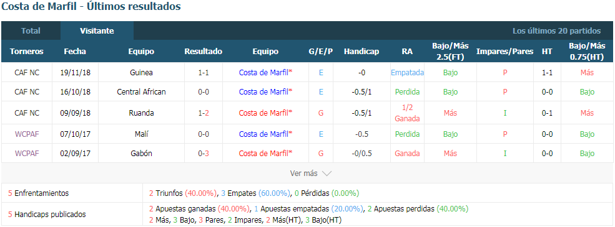Click the 1-1 result for Guinea match
615x227 pixels.
[x=203, y=73]
